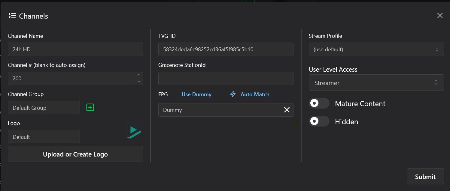Focus the Channel Name input field
This screenshot has width=450, height=191.
point(75,49)
